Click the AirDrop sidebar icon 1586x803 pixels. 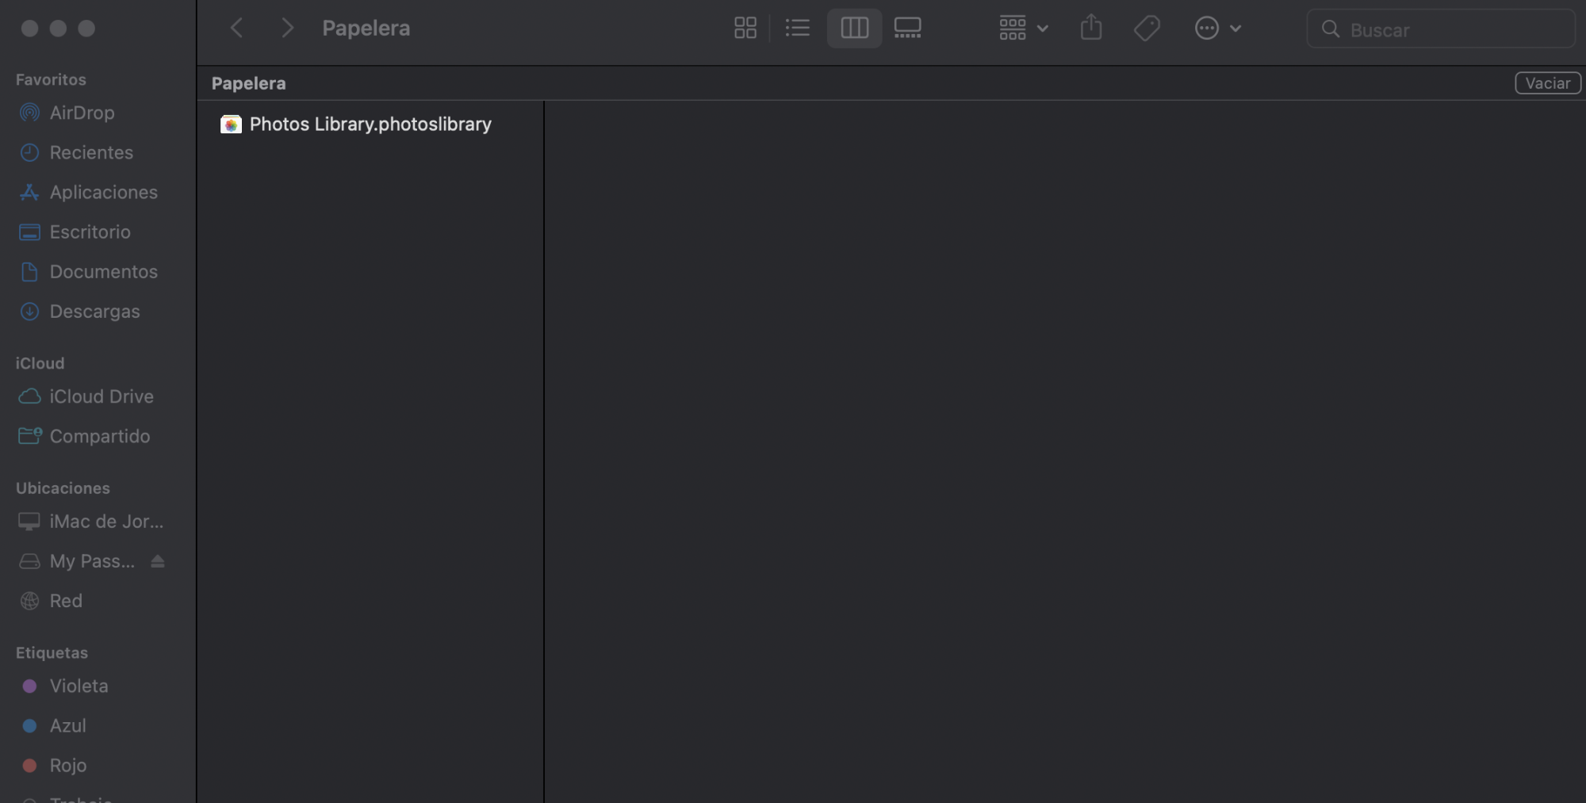pyautogui.click(x=29, y=113)
